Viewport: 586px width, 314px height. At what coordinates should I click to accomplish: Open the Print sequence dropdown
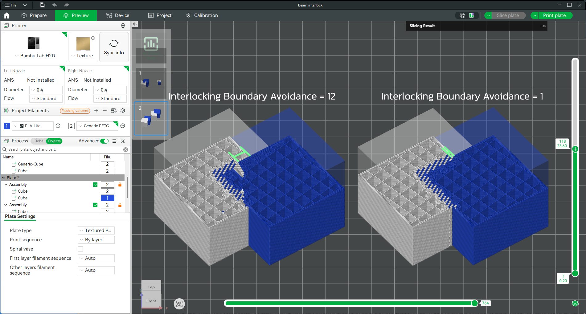tap(96, 240)
